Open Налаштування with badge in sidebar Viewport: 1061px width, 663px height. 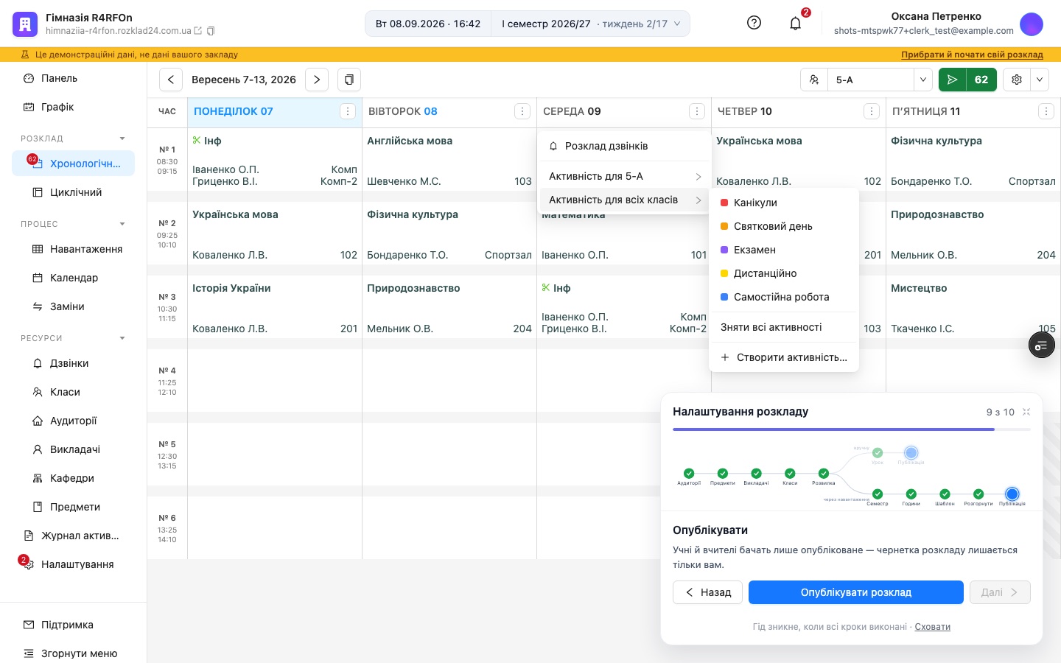74,564
